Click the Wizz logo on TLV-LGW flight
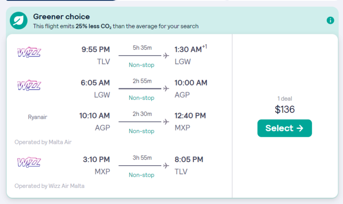This screenshot has height=204, width=343. tap(29, 53)
